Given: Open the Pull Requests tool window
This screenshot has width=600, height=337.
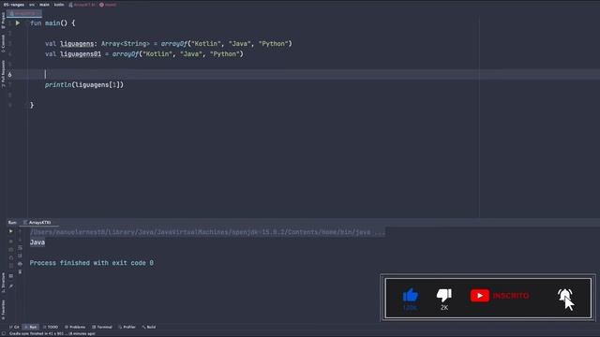Looking at the screenshot, I should pos(4,73).
